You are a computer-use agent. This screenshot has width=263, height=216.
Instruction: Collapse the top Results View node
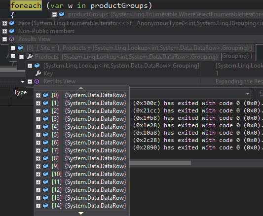pyautogui.click(x=5, y=39)
